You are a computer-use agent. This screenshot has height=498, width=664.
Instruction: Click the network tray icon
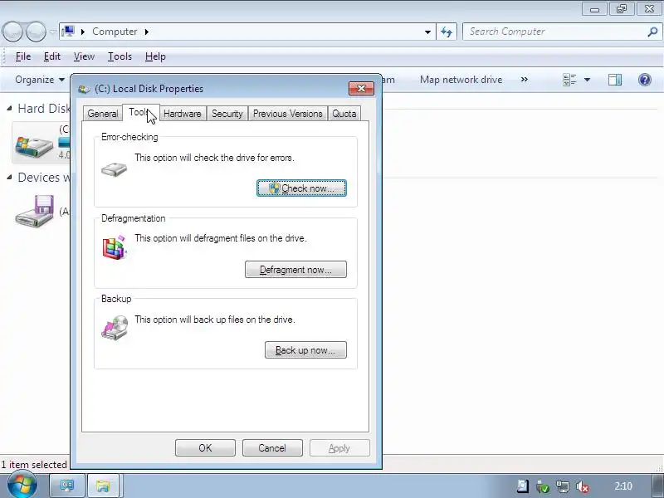click(x=563, y=486)
